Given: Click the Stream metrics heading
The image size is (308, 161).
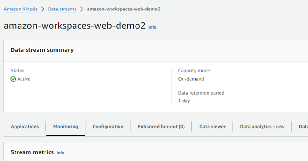Looking at the screenshot, I should click(32, 152).
